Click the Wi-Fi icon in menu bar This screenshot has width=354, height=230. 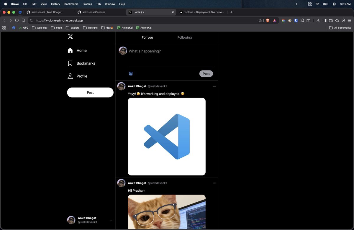(317, 4)
